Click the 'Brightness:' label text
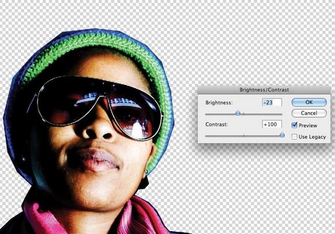The width and height of the screenshot is (335, 234). tap(219, 102)
